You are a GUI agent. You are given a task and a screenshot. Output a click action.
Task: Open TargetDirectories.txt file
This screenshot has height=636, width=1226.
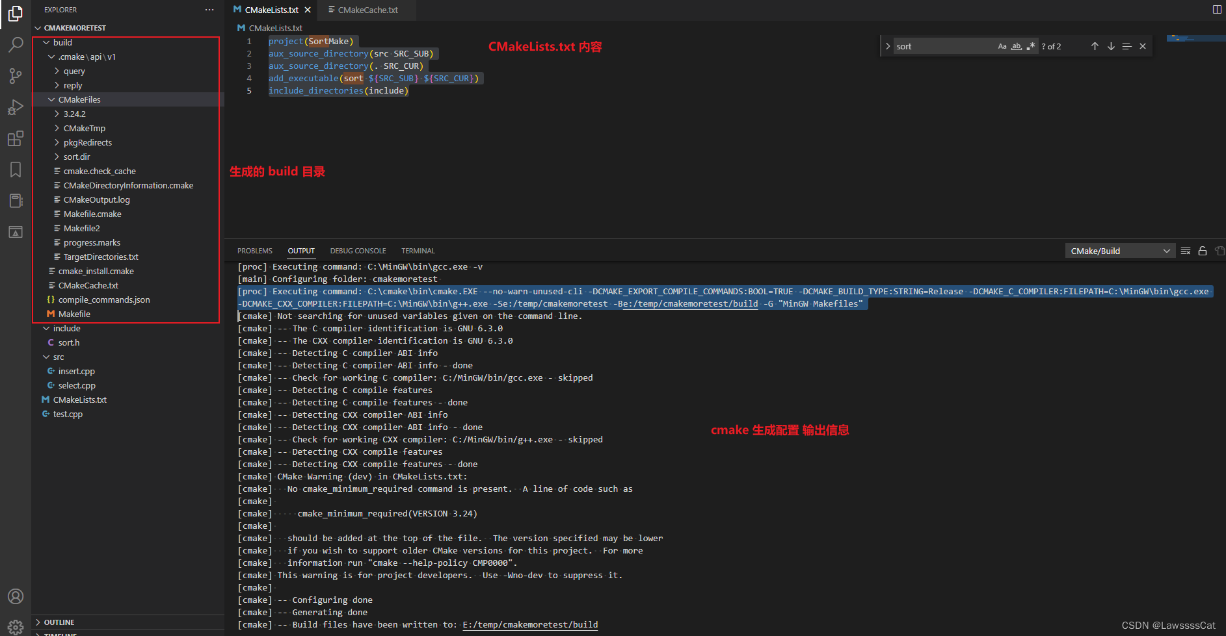pos(127,257)
